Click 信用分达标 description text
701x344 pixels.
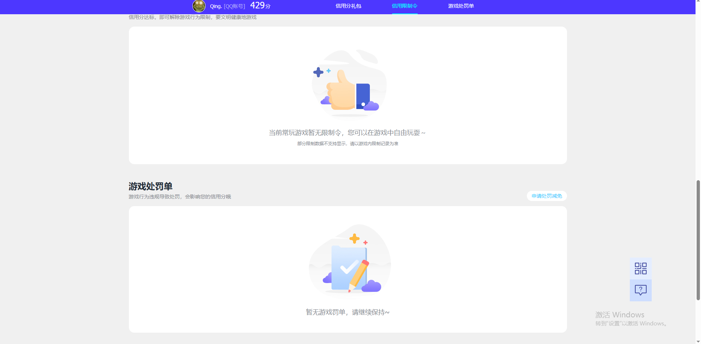[192, 17]
